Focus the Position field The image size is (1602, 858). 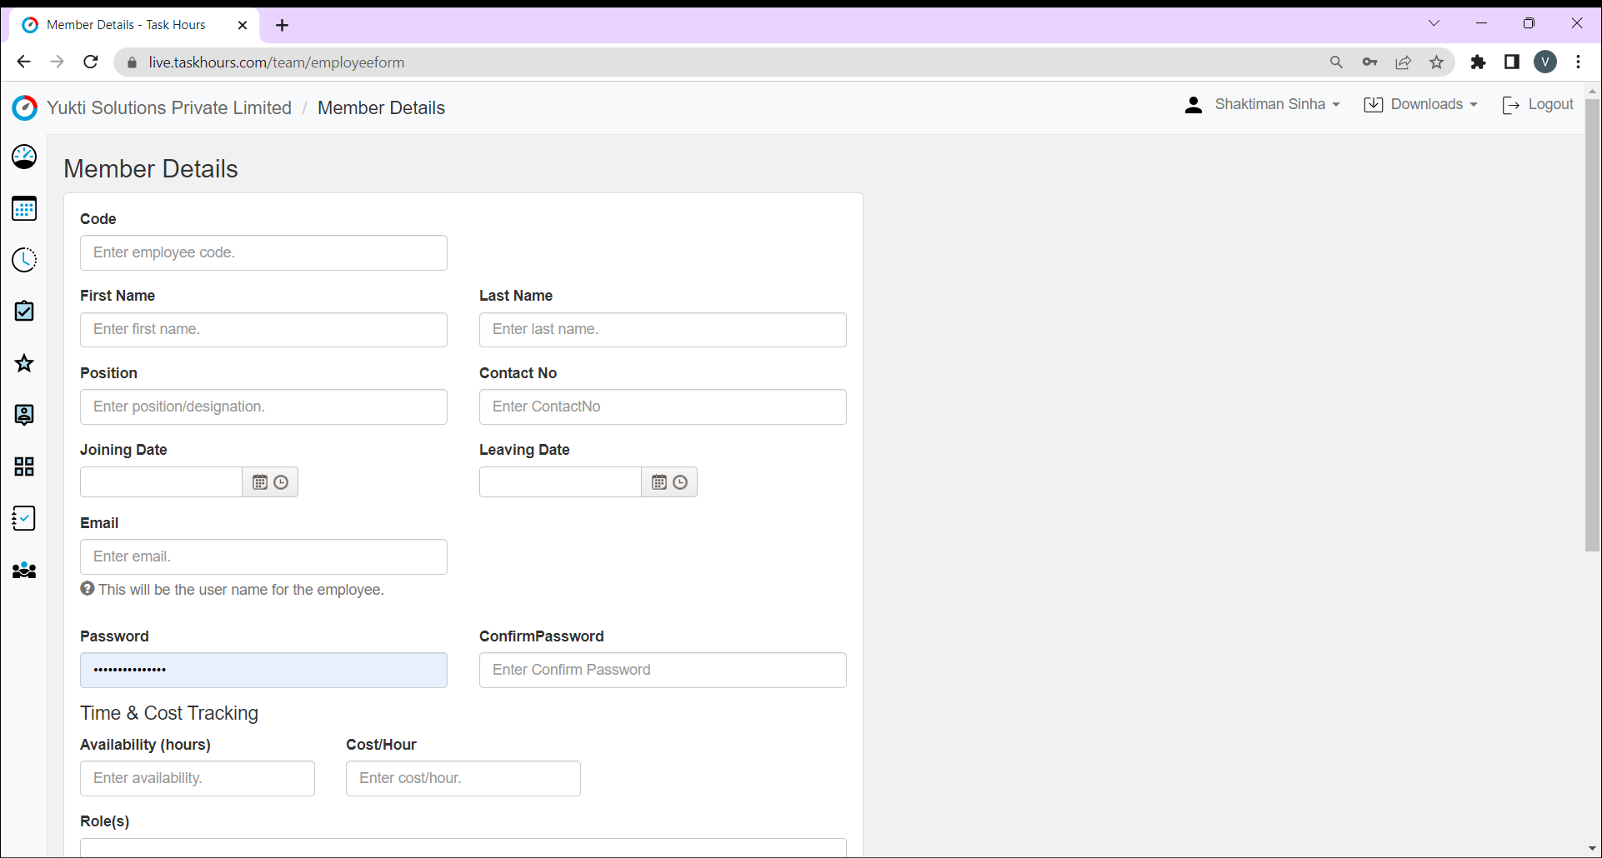coord(263,407)
